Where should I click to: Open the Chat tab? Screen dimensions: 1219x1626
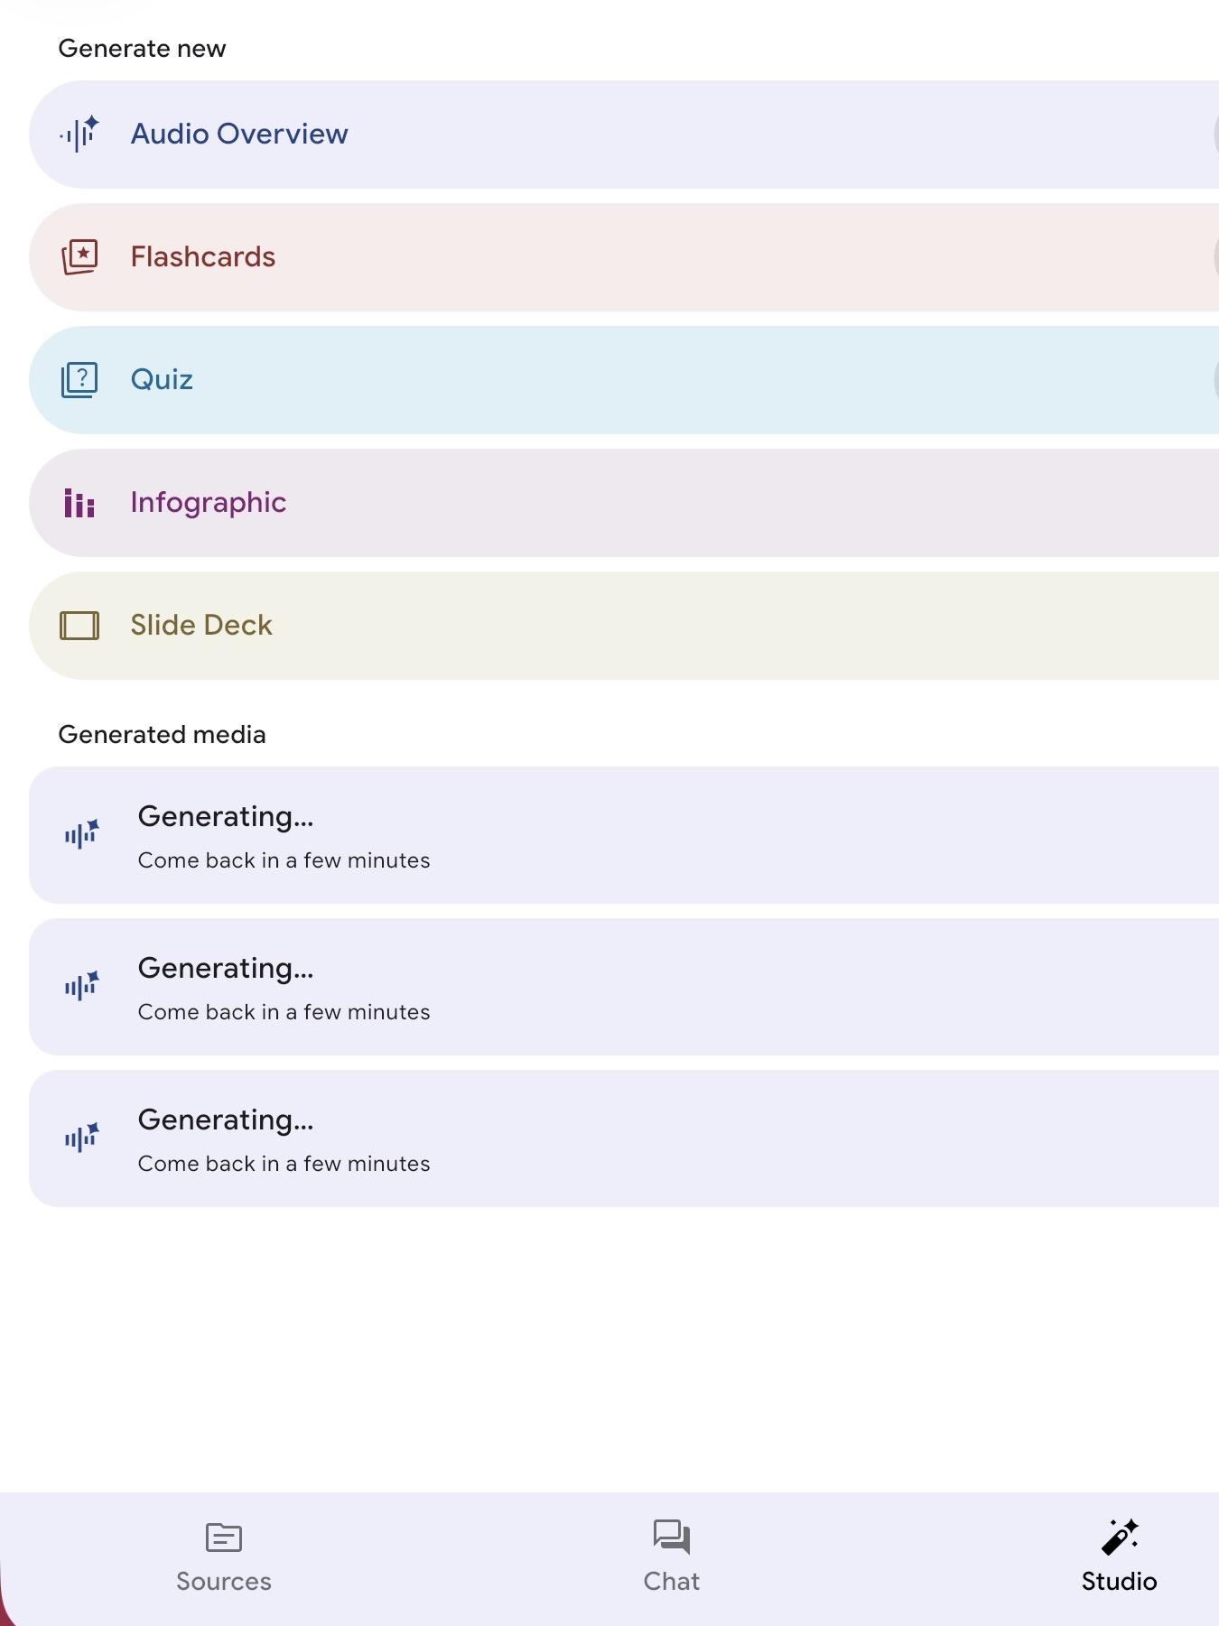coord(671,1580)
